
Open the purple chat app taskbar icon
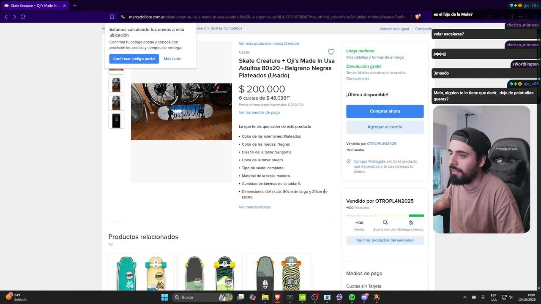click(339, 297)
